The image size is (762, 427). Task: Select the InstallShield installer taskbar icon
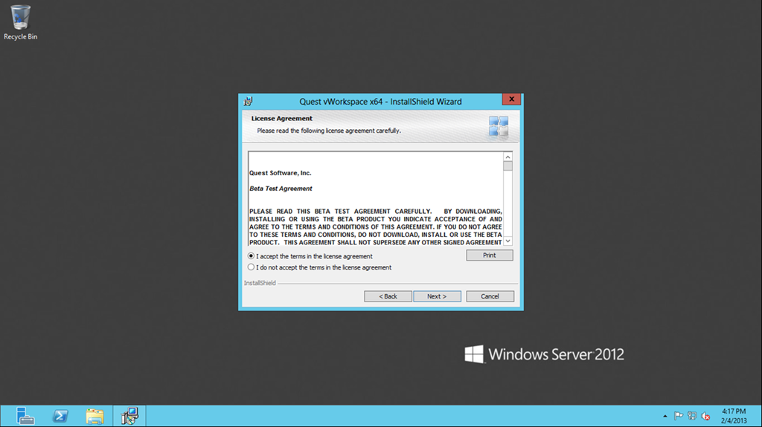click(x=129, y=416)
